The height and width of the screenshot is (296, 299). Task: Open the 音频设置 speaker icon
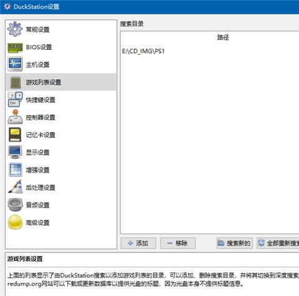pyautogui.click(x=15, y=205)
